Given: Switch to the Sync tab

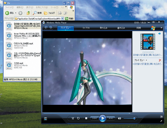Looking at the screenshot, I should point(138,28).
